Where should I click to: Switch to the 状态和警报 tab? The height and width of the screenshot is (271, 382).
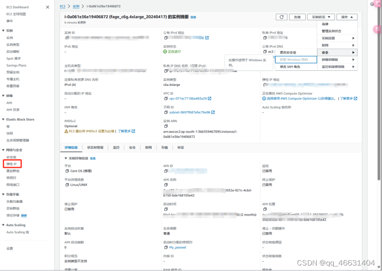pyautogui.click(x=95, y=147)
